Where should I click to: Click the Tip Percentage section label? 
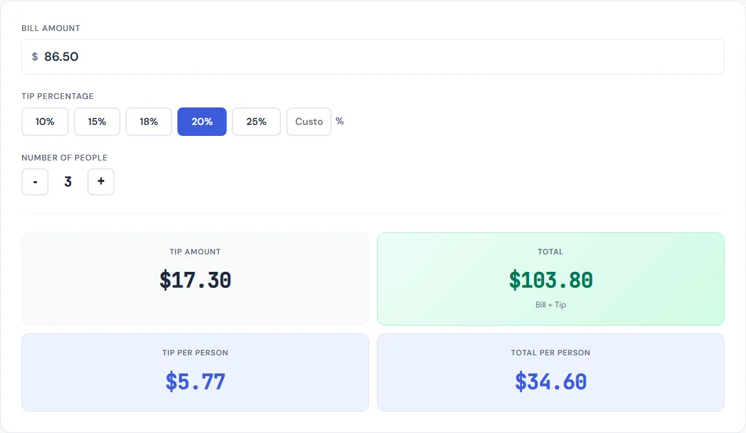click(58, 96)
